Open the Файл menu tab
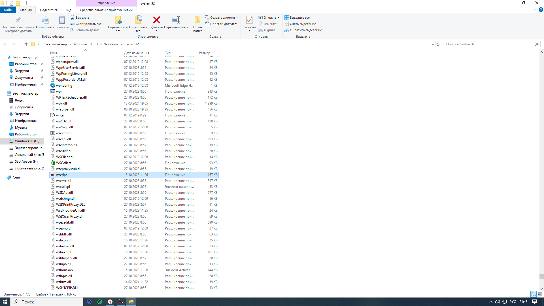This screenshot has width=544, height=306. pos(8,10)
